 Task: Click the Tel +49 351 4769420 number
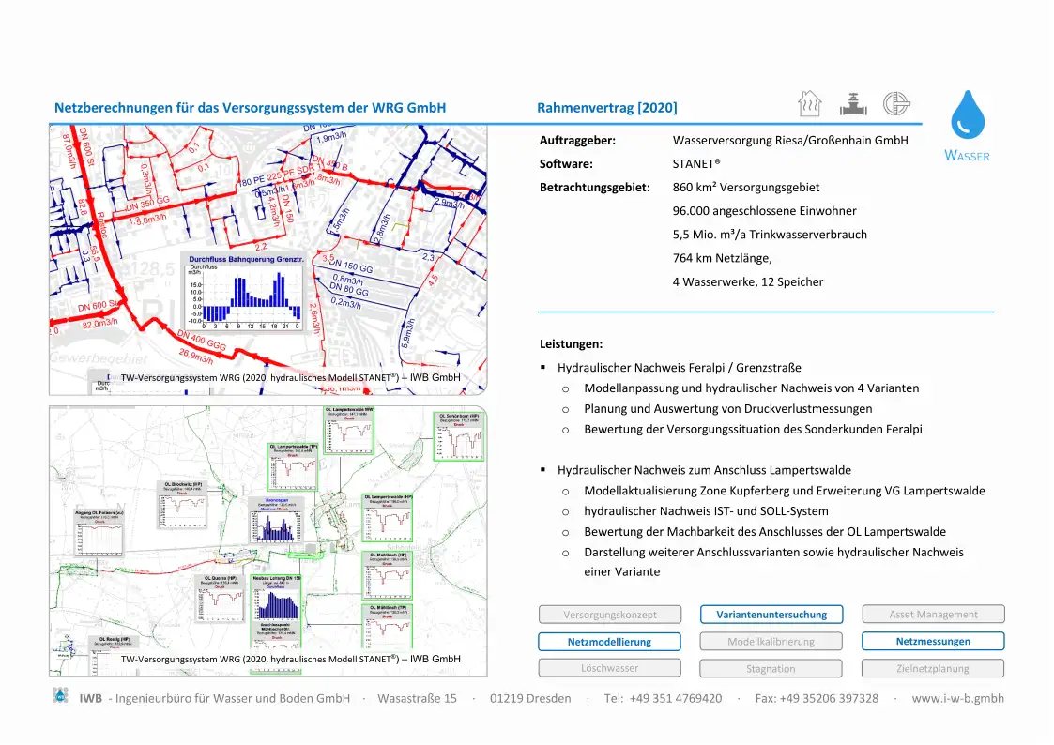coord(663,698)
